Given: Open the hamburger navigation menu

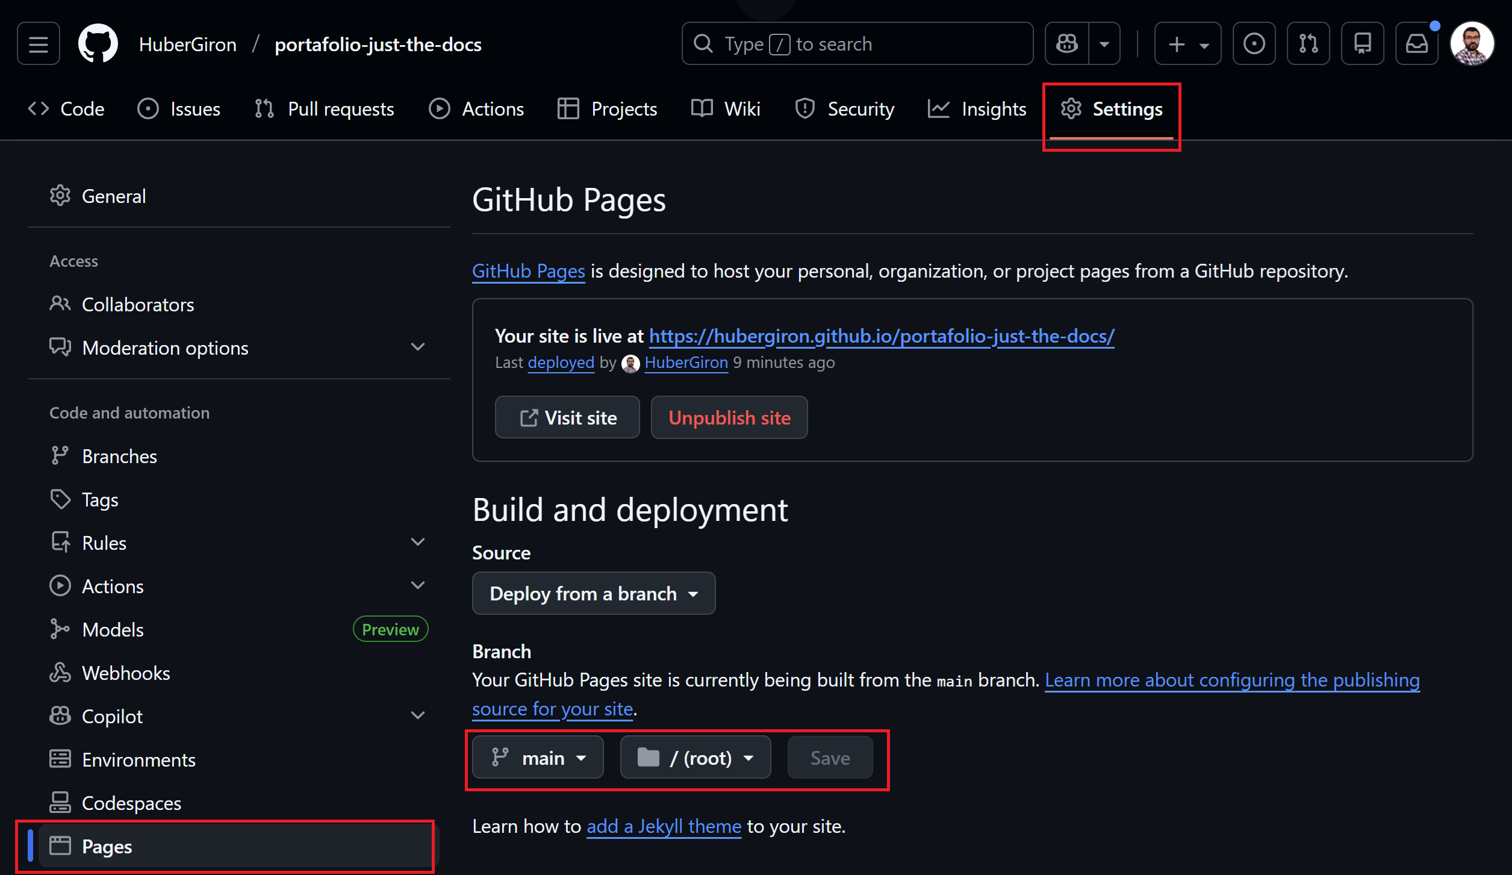Looking at the screenshot, I should [x=39, y=44].
